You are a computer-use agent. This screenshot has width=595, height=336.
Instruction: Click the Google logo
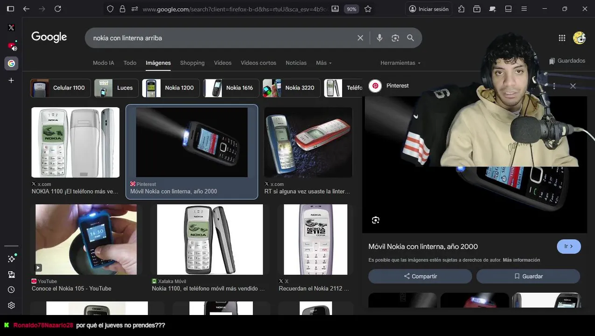(x=49, y=37)
